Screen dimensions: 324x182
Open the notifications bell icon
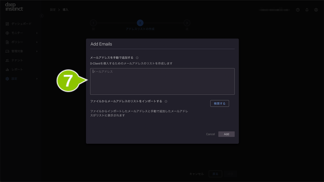tap(307, 10)
